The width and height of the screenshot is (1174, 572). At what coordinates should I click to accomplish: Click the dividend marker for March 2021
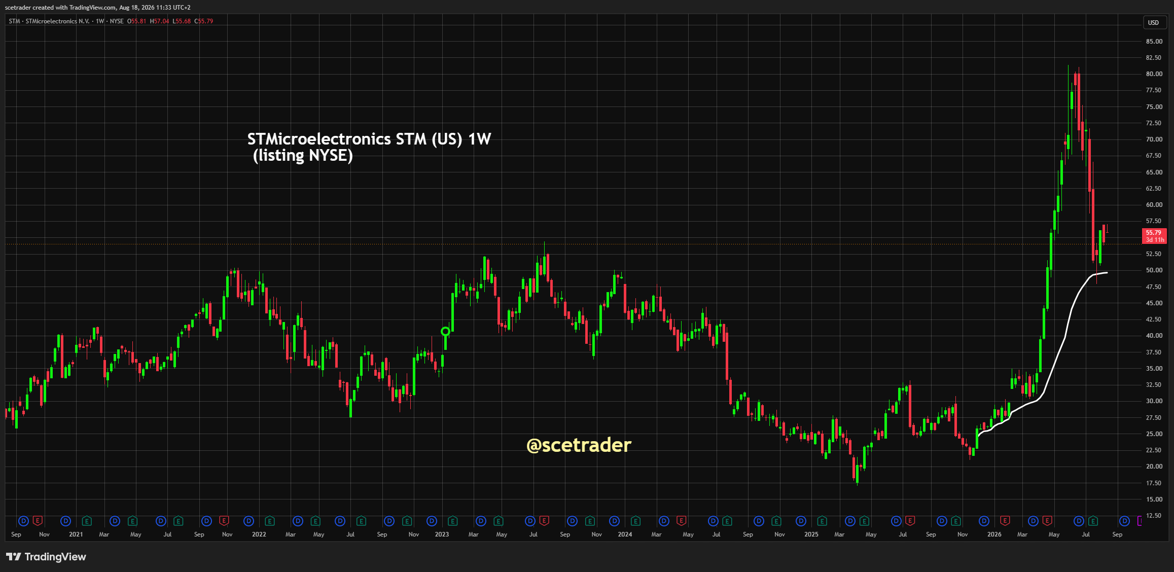point(115,521)
